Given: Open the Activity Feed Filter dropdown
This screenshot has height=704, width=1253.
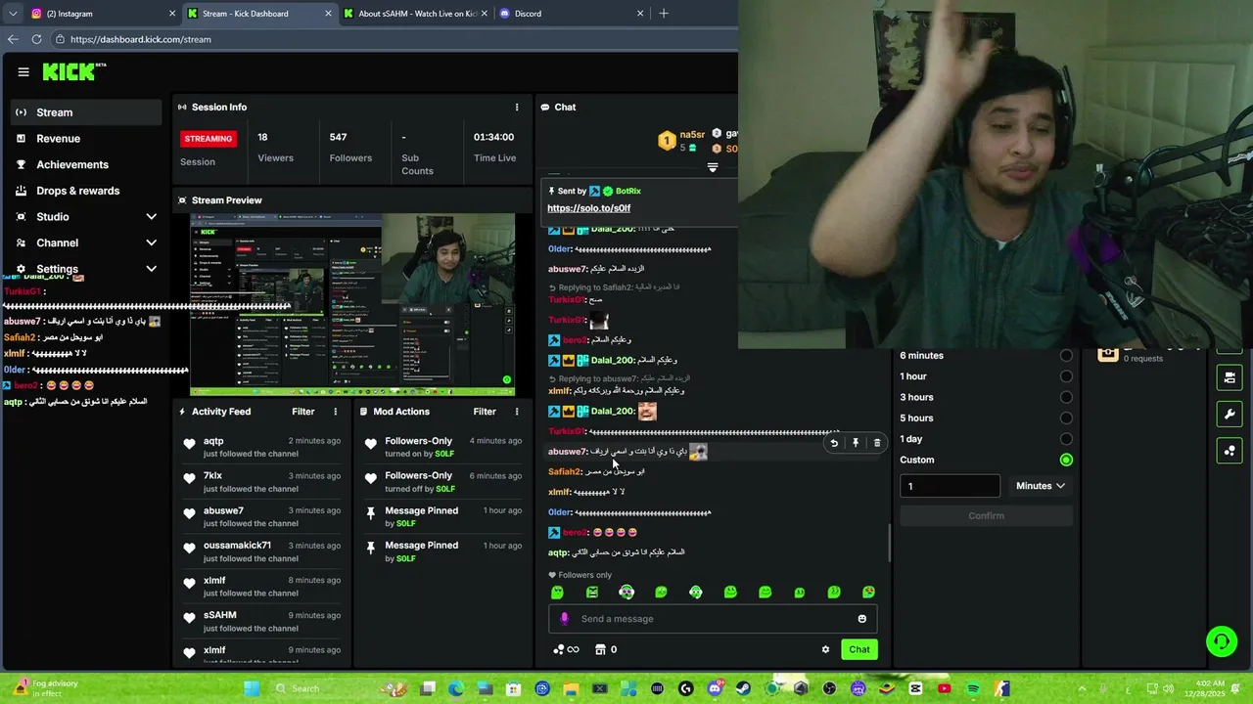Looking at the screenshot, I should [302, 412].
